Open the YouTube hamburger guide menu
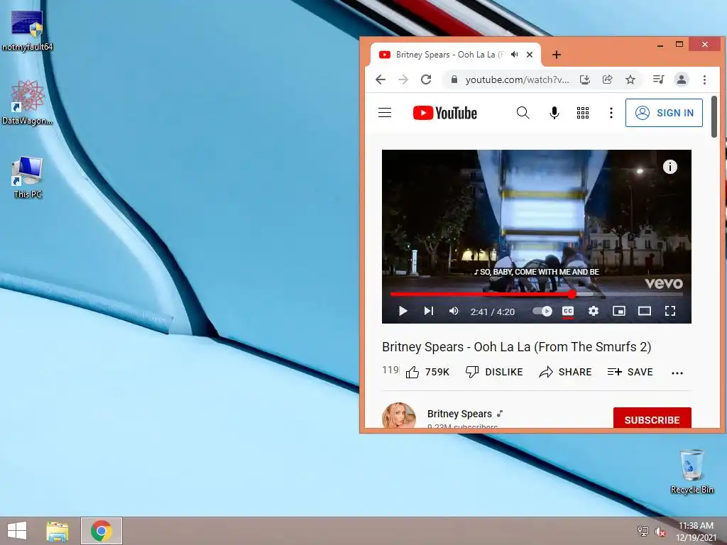 coord(385,113)
